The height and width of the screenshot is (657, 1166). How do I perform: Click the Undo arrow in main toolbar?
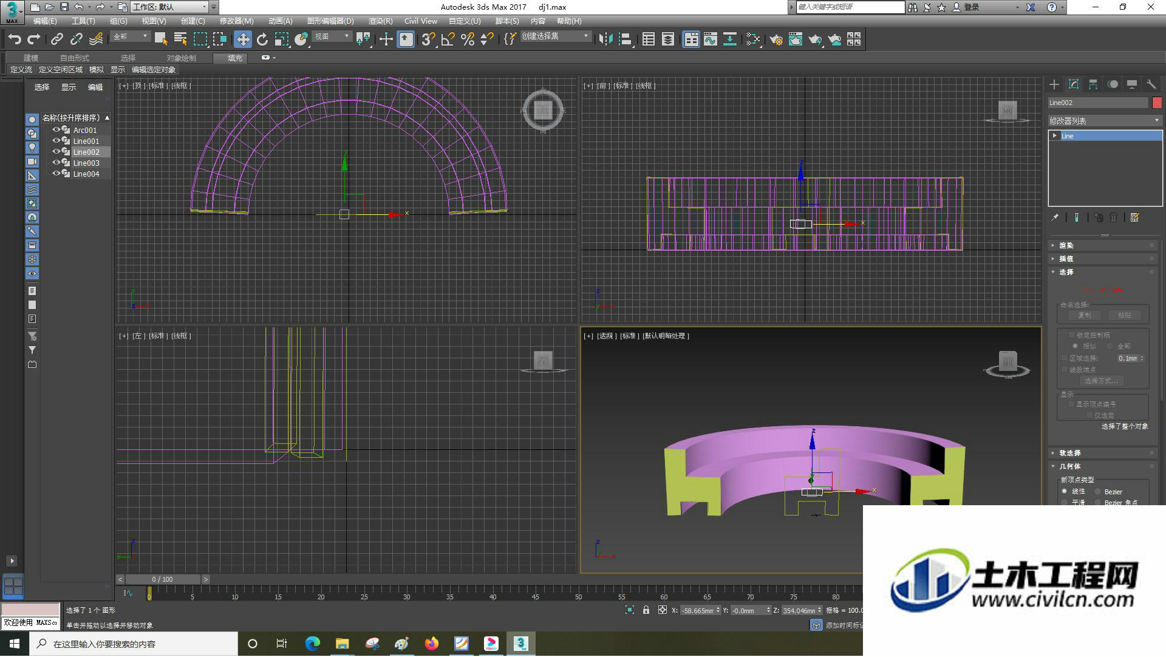(15, 39)
